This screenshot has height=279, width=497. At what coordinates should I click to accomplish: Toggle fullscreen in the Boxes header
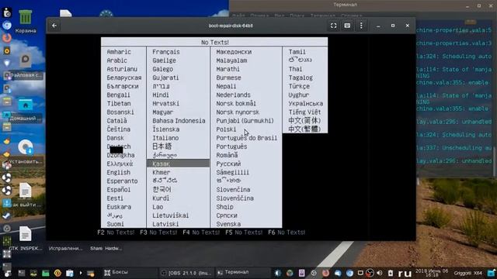[333, 26]
